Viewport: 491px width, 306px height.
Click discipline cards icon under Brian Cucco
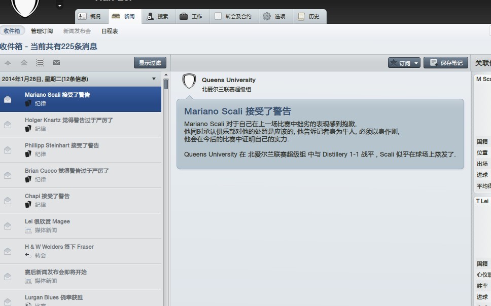tap(28, 179)
